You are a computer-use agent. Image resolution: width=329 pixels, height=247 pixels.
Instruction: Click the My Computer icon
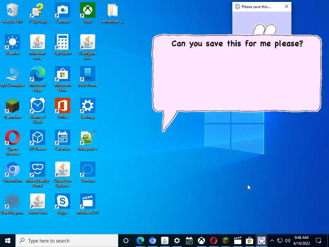point(13,77)
